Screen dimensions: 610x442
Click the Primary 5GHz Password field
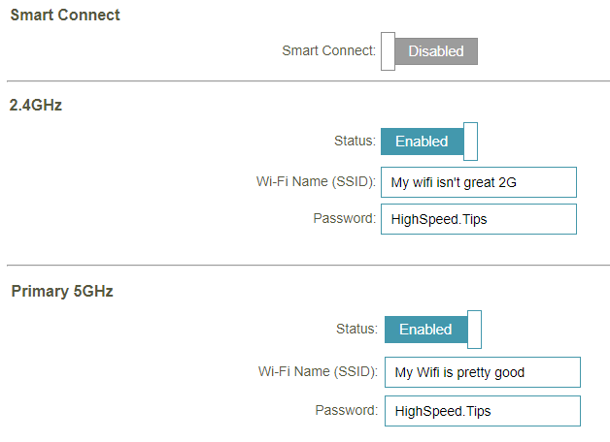point(483,411)
